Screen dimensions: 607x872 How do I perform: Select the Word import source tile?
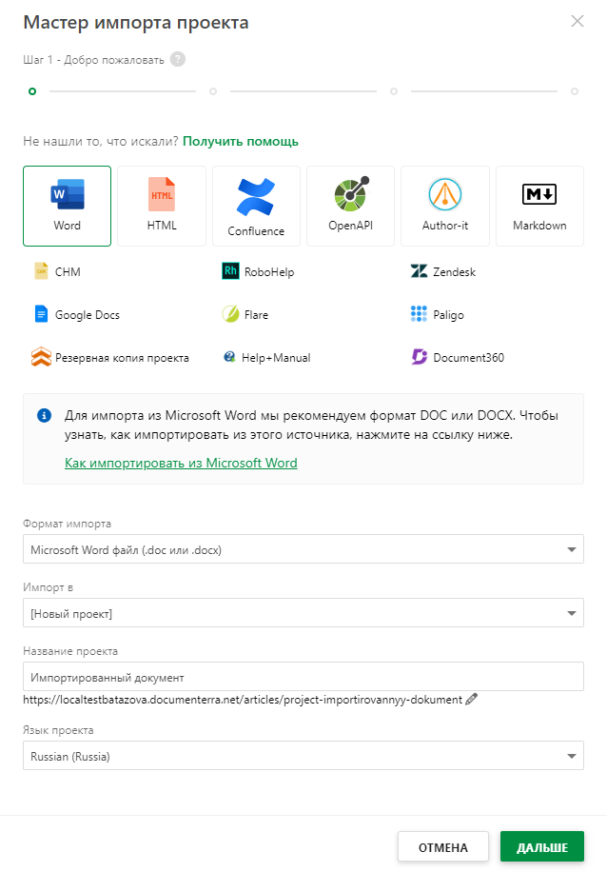68,206
